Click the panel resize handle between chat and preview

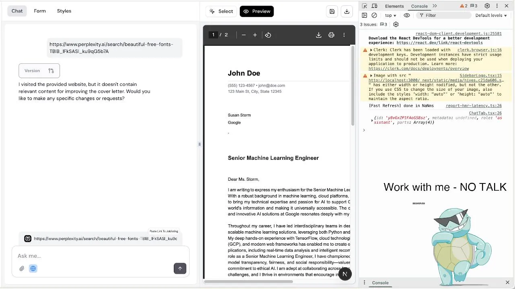click(x=199, y=144)
